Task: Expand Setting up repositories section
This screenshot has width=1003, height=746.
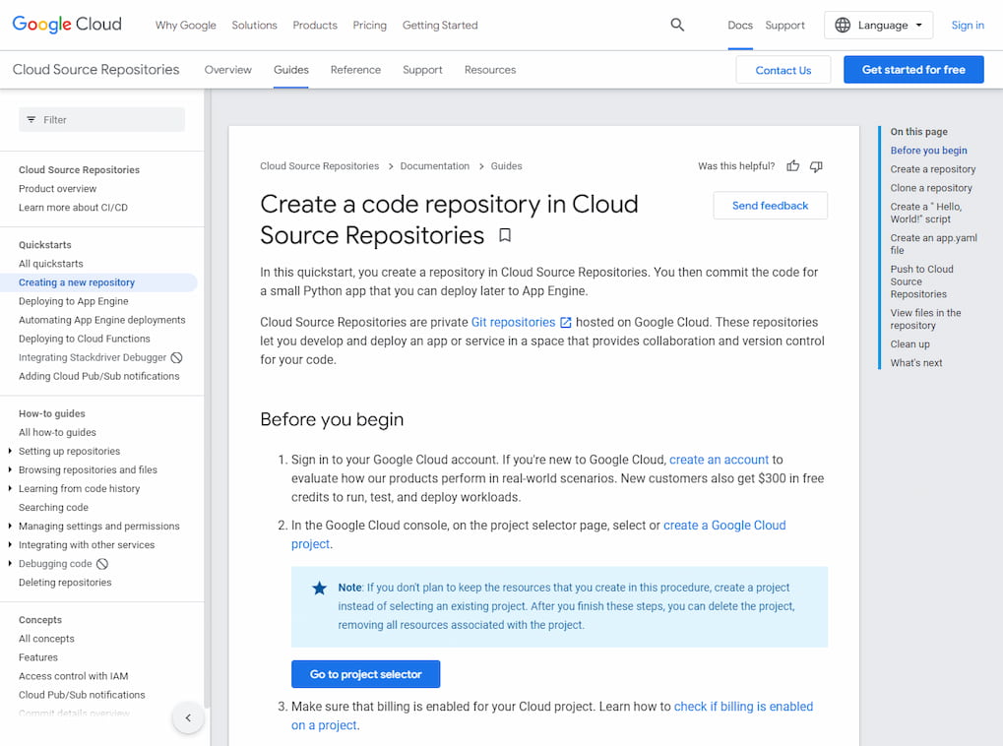Action: (10, 452)
